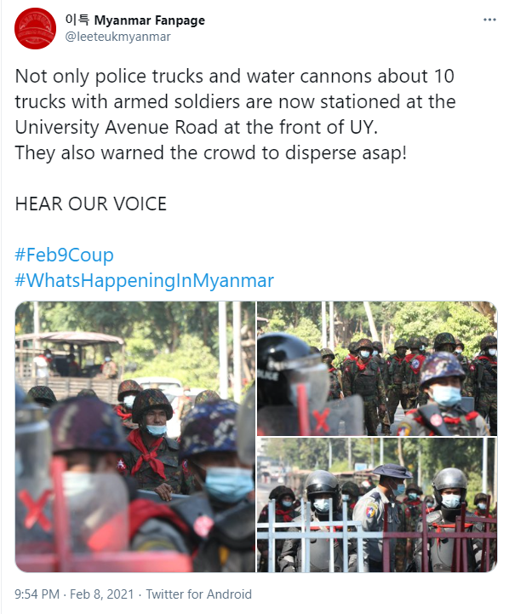509x614 pixels.
Task: View top-right photo of marching soldiers
Action: pyautogui.click(x=377, y=368)
